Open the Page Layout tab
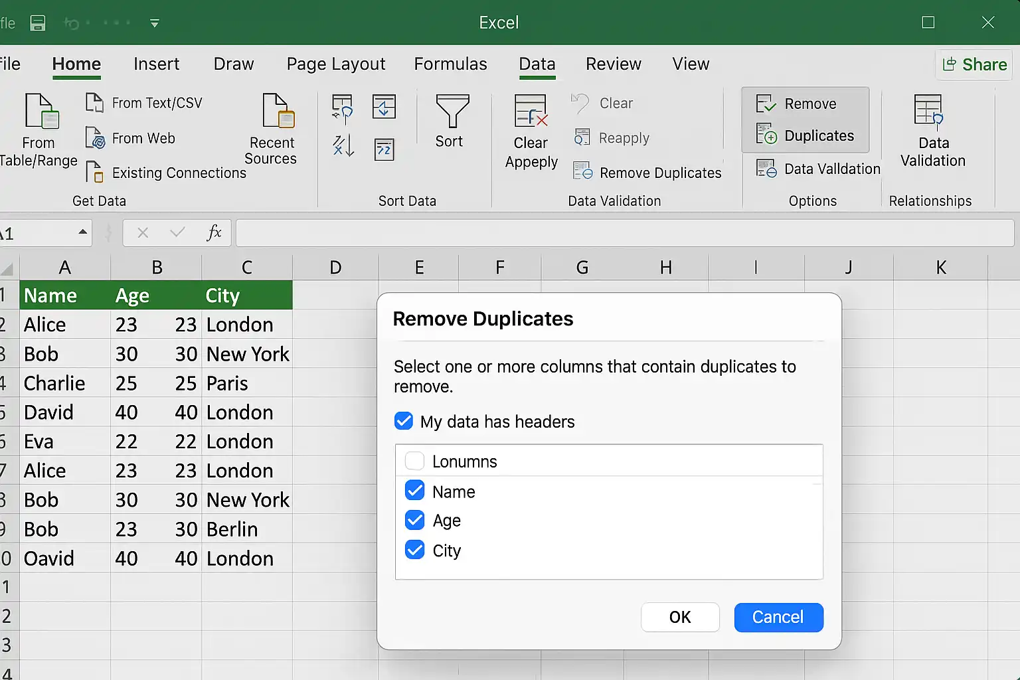The width and height of the screenshot is (1020, 680). [x=336, y=64]
